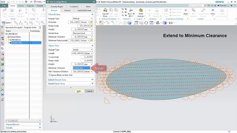Collapse the Closed Area section
This screenshot has height=133, width=237.
(92, 14)
